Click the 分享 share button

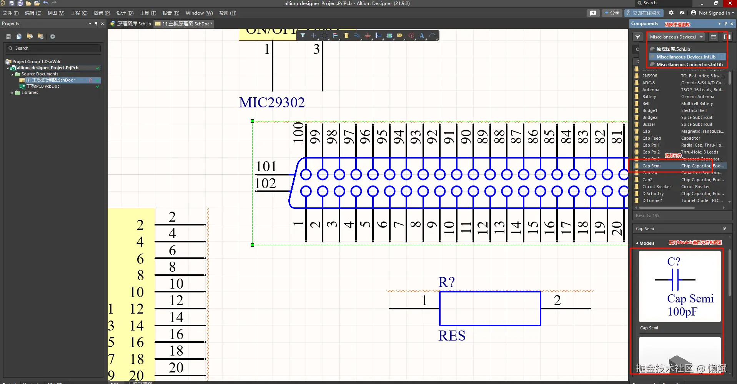click(x=612, y=13)
